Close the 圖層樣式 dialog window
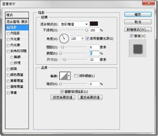Screen dimensions: 158x136 coord(149,3)
